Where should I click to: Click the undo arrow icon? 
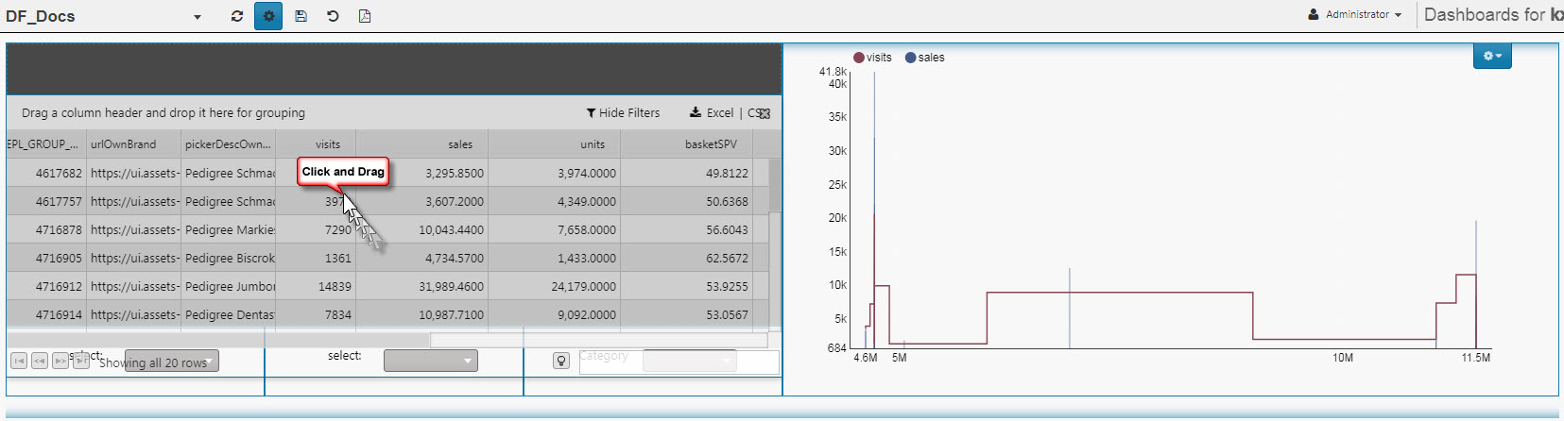point(333,16)
